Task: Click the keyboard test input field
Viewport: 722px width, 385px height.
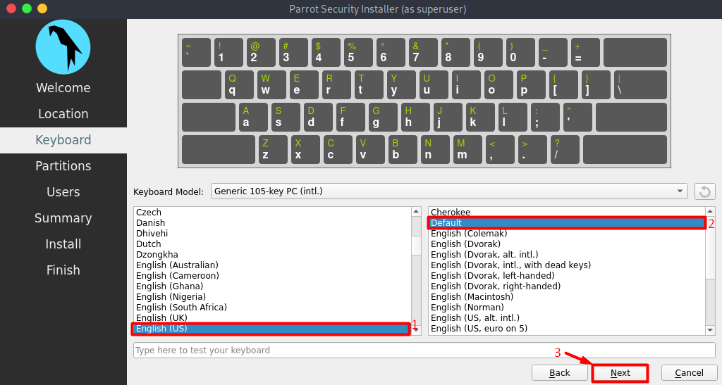Action: [424, 350]
